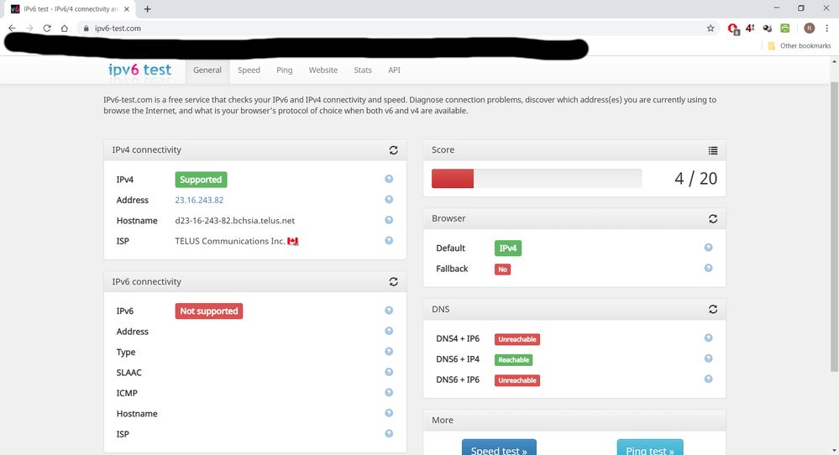Refresh the Browser panel
This screenshot has width=839, height=455.
pyautogui.click(x=713, y=218)
